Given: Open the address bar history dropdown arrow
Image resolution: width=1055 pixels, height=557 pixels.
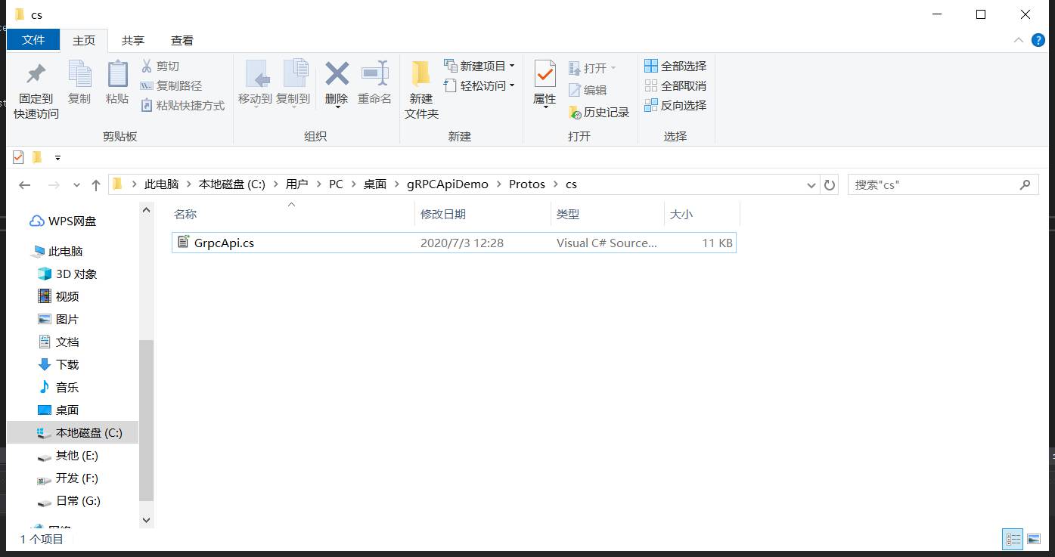Looking at the screenshot, I should pos(811,184).
